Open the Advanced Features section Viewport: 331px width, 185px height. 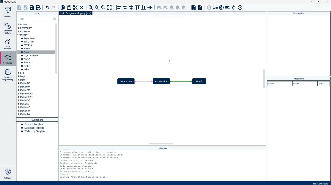coord(8,28)
